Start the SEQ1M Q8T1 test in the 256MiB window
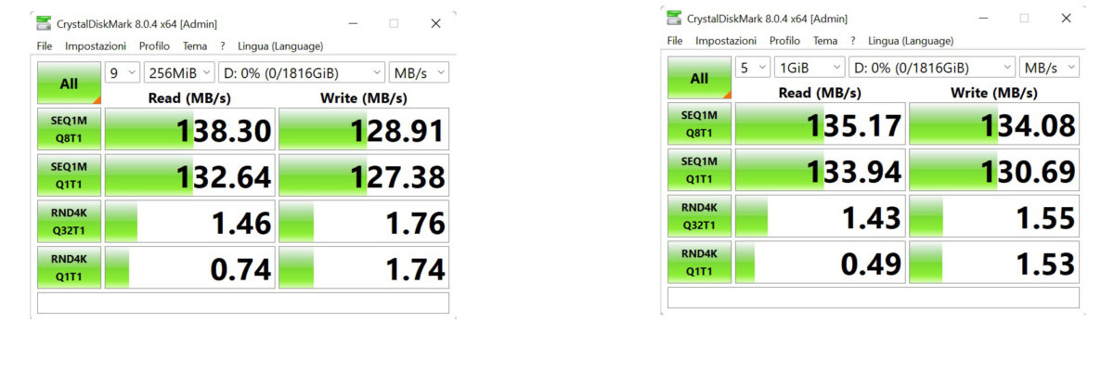 69,129
